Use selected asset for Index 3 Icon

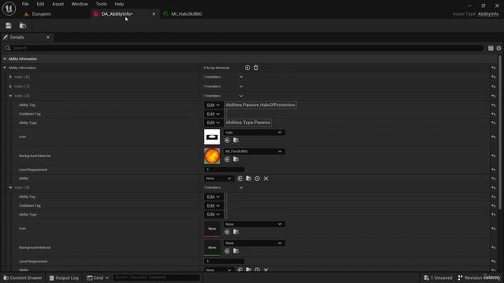228,232
